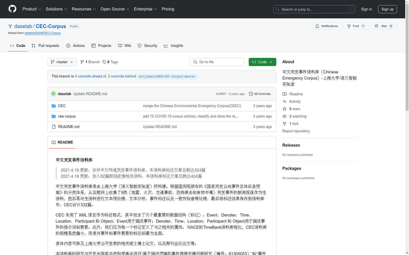The image size is (409, 255).
Task: Click the Sign up button
Action: click(x=388, y=9)
